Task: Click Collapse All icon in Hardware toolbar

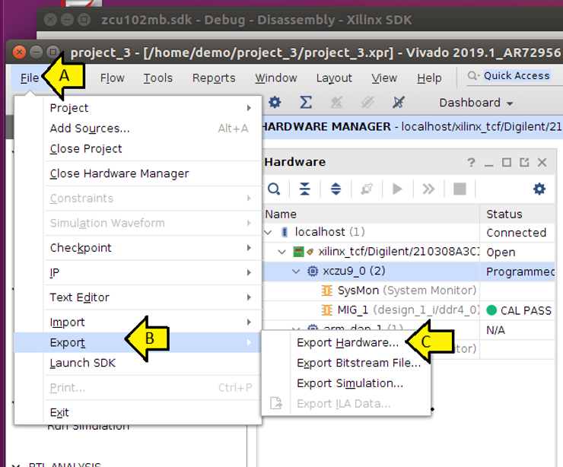Action: 305,189
